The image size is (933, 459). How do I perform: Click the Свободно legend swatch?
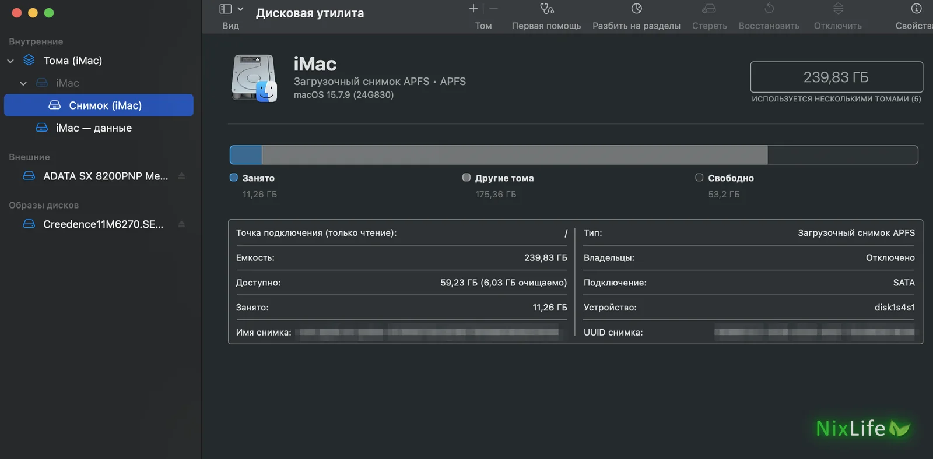699,178
